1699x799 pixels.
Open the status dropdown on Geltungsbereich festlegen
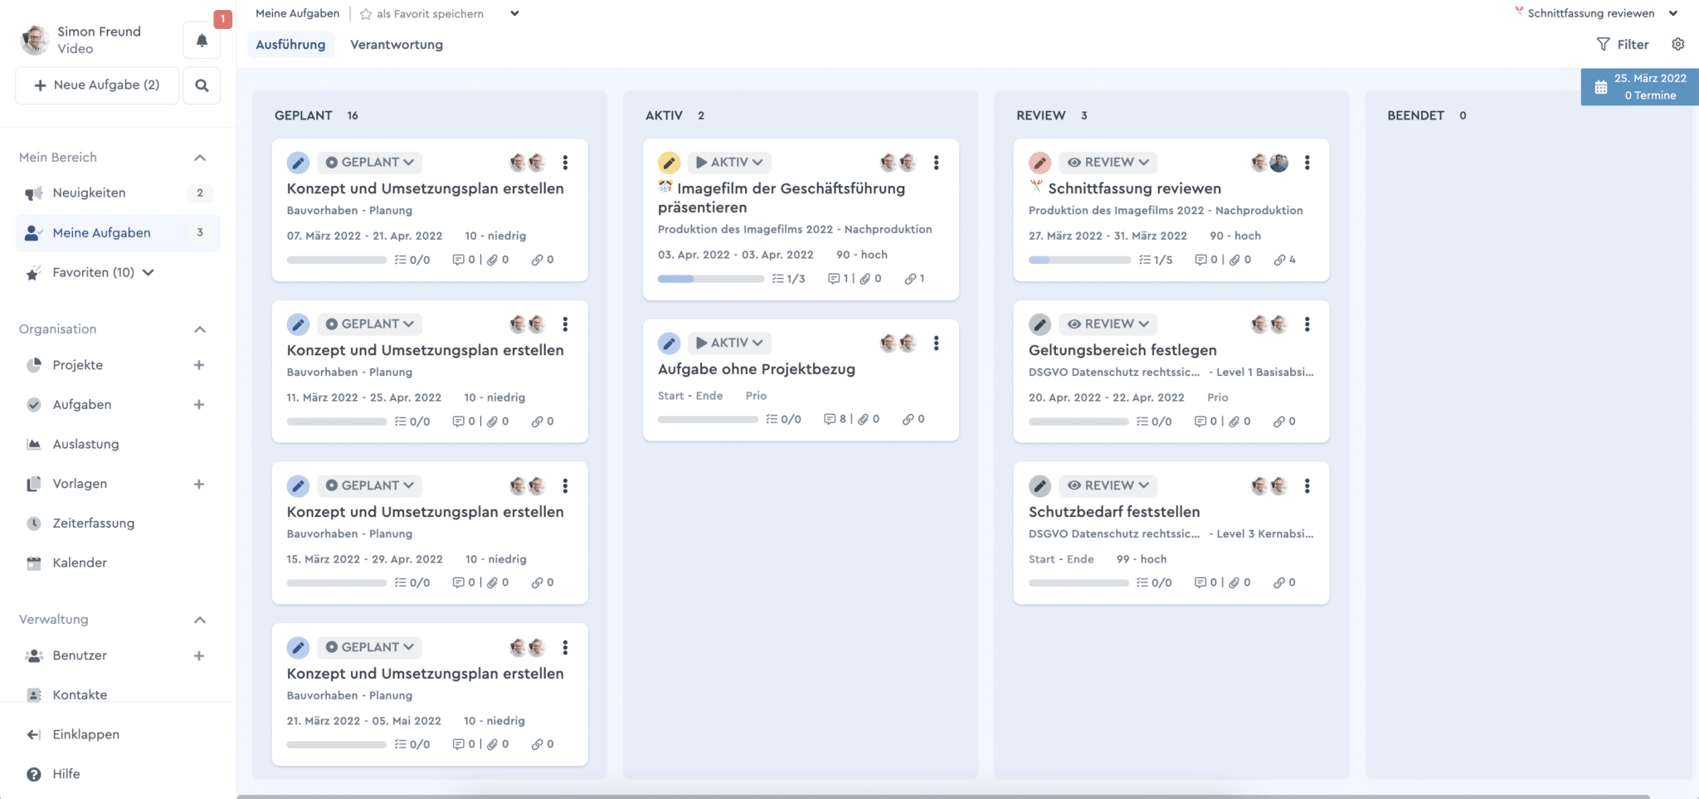click(1108, 324)
